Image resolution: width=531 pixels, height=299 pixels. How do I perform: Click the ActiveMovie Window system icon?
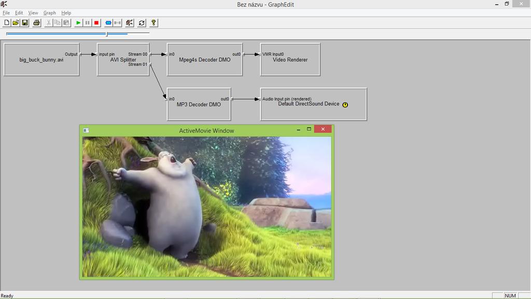click(86, 130)
